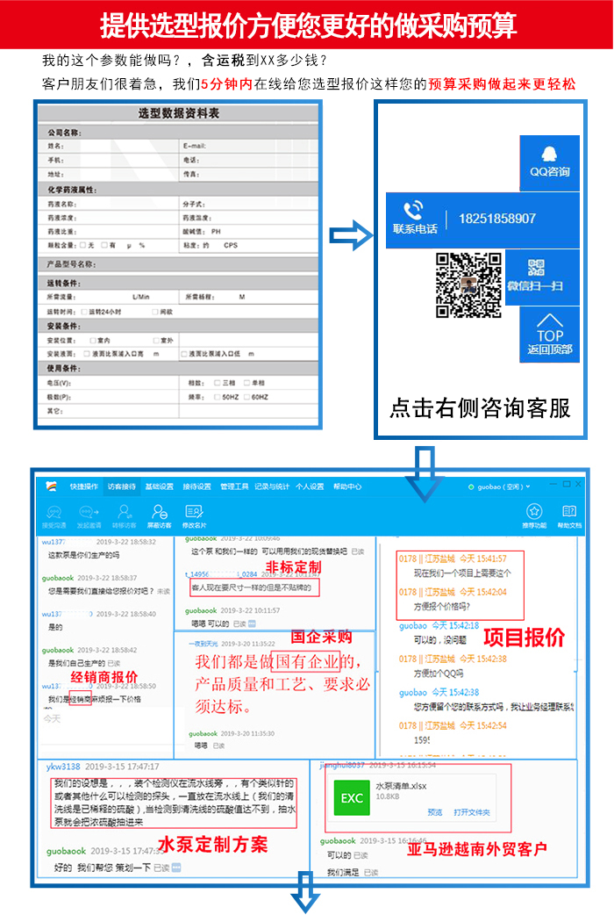Click the 分子式 field
This screenshot has width=614, height=915.
249,205
